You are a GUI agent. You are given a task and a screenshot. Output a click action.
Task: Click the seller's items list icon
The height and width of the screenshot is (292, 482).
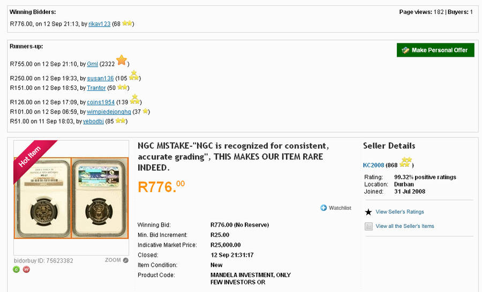coord(368,226)
